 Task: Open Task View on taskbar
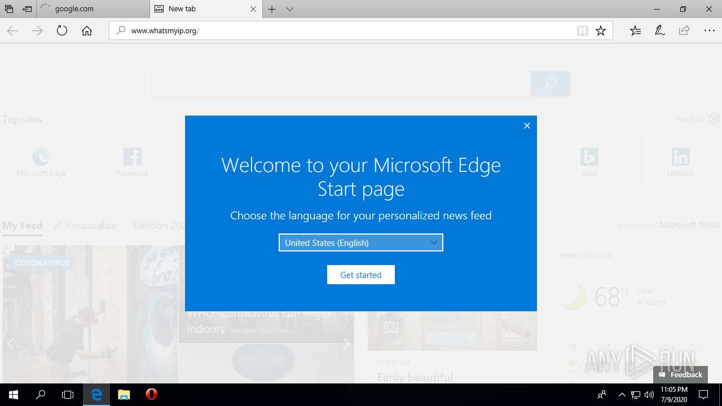[68, 395]
